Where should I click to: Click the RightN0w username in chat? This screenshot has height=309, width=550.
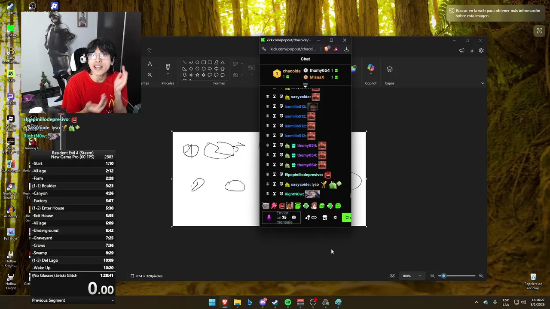pos(294,194)
